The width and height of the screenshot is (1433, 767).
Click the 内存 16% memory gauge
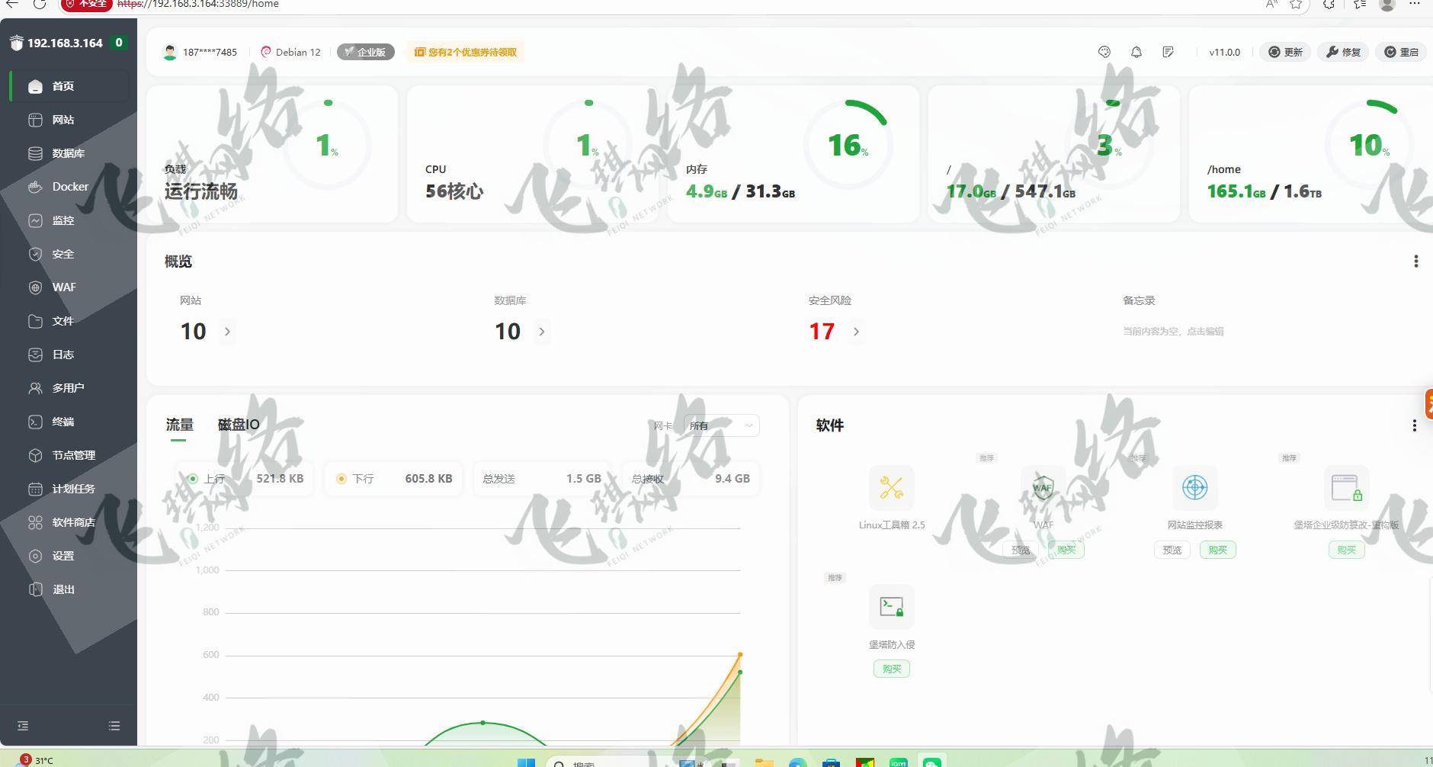(x=848, y=145)
